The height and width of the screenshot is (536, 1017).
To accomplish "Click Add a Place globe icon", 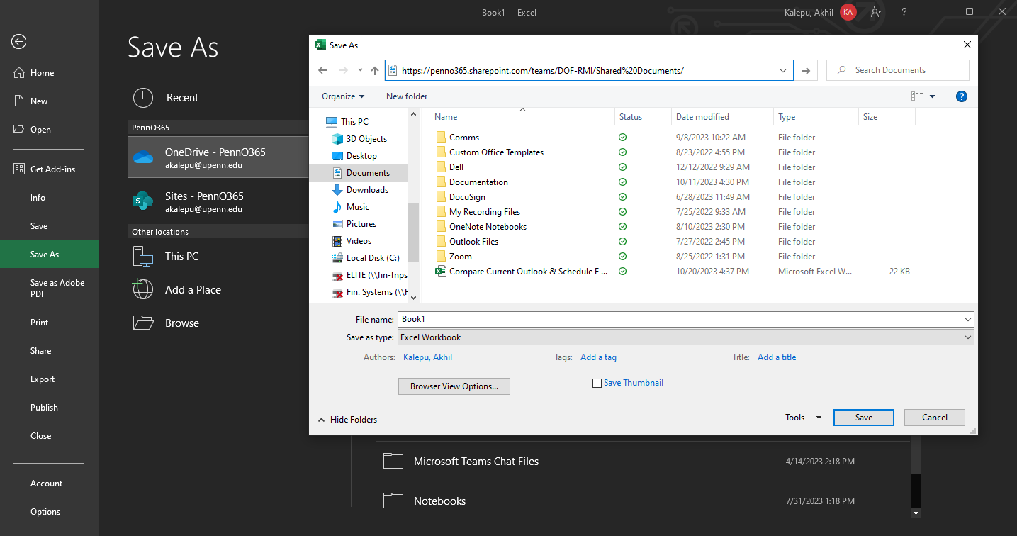I will point(143,289).
